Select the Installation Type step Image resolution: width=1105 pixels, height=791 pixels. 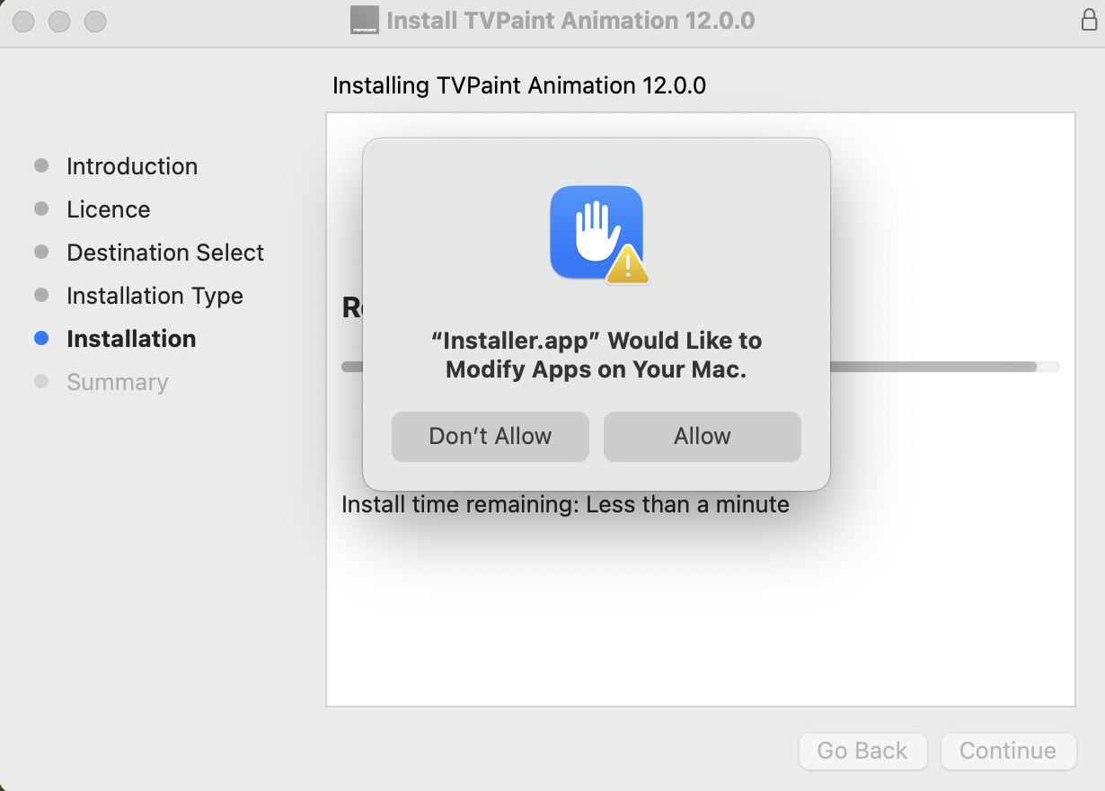point(155,295)
